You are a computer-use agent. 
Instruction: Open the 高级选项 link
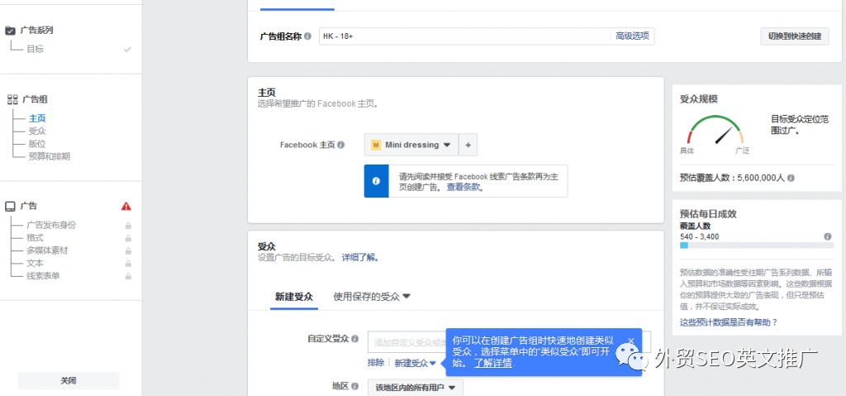click(632, 36)
